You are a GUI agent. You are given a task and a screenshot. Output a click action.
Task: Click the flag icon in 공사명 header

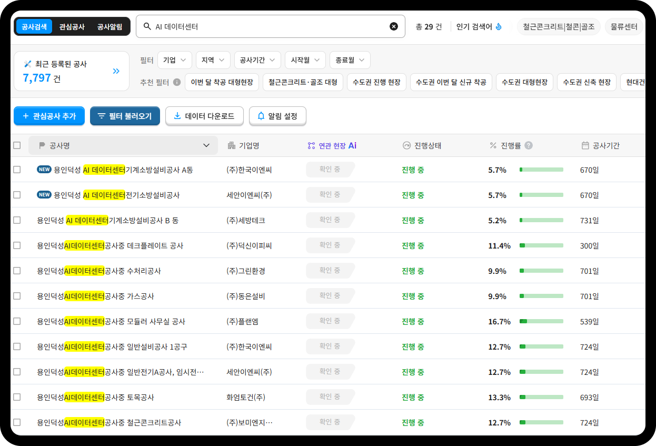pos(42,146)
